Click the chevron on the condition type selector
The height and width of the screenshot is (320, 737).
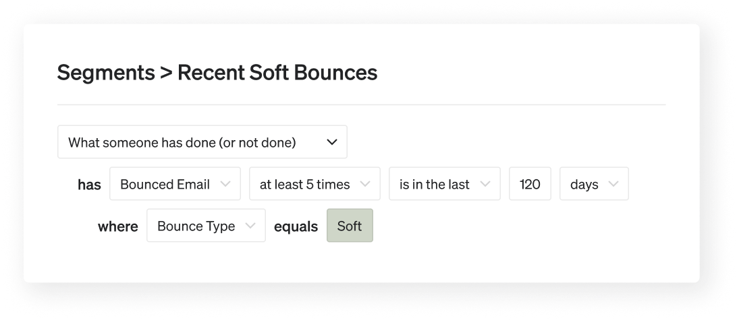pos(331,142)
